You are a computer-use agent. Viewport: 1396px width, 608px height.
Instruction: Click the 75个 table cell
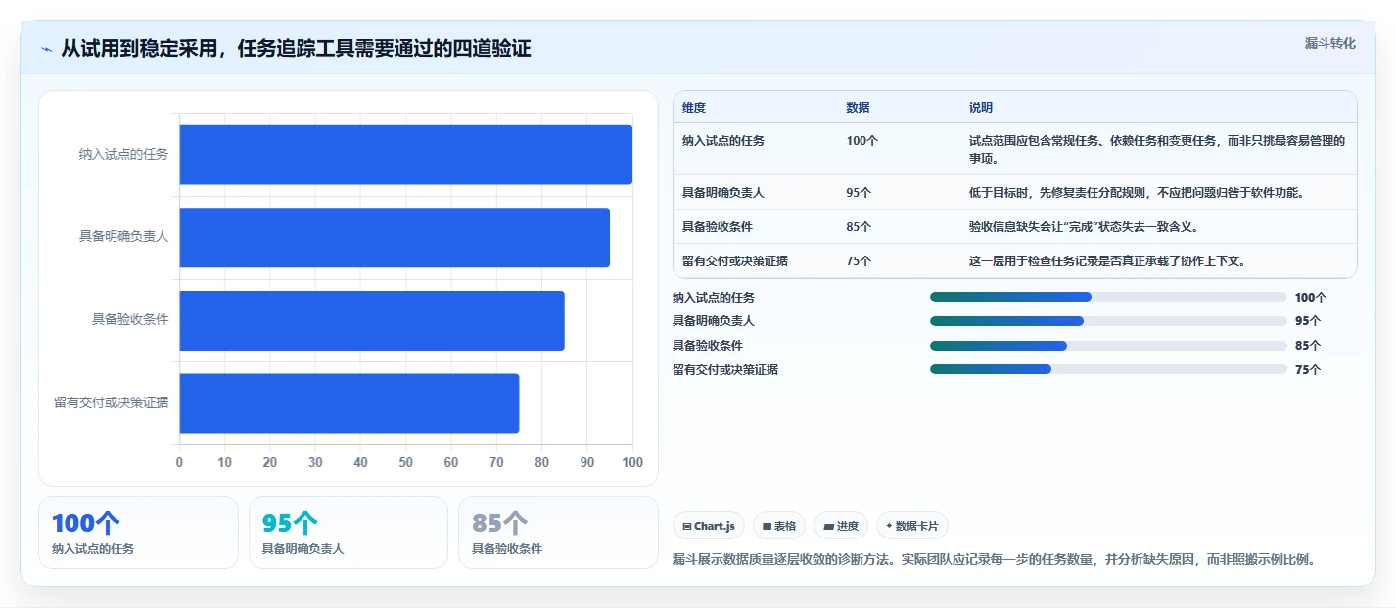tap(859, 261)
